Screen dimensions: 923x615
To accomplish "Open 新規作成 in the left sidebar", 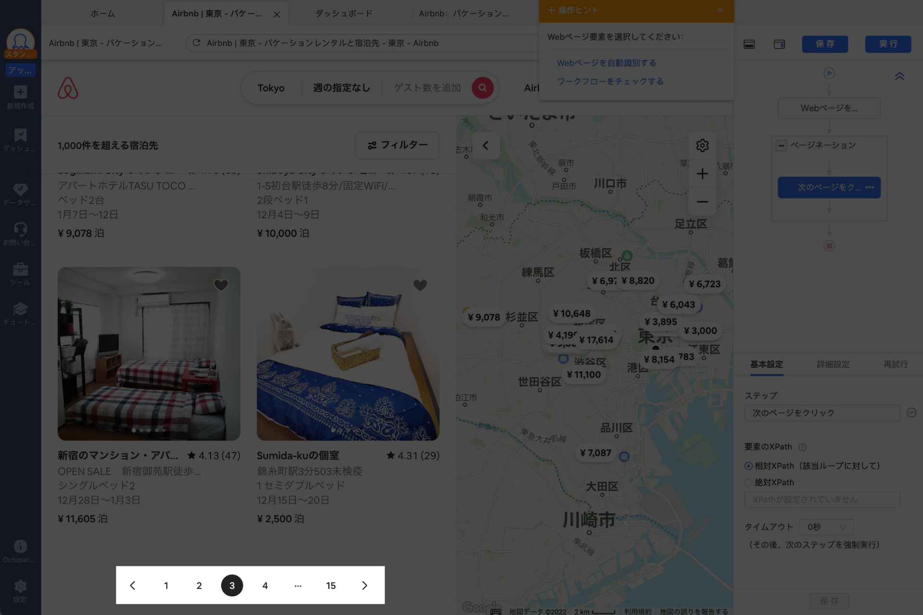I will (20, 98).
